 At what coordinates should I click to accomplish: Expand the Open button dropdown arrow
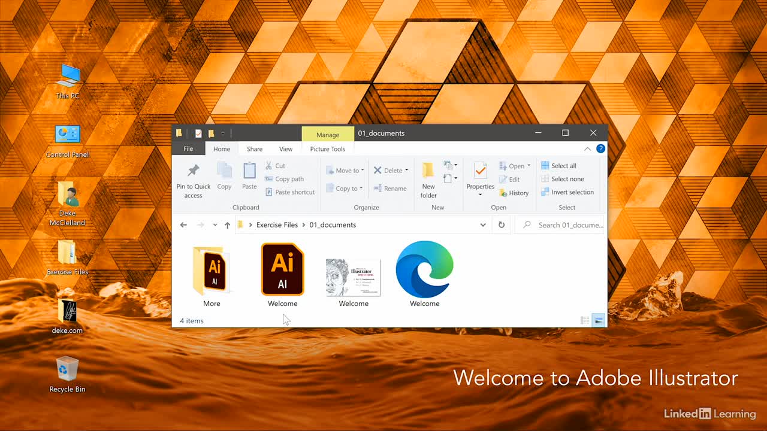pos(529,166)
